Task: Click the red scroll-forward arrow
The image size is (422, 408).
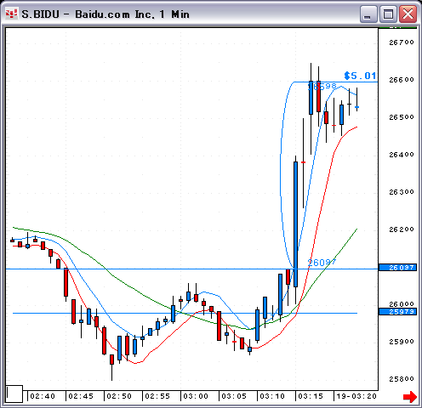Action: [410, 397]
